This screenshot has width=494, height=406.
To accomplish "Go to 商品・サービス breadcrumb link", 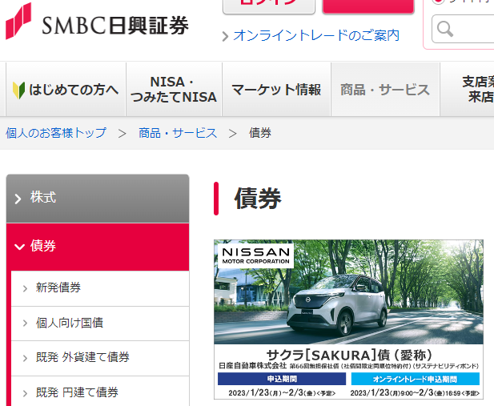I will [x=178, y=133].
